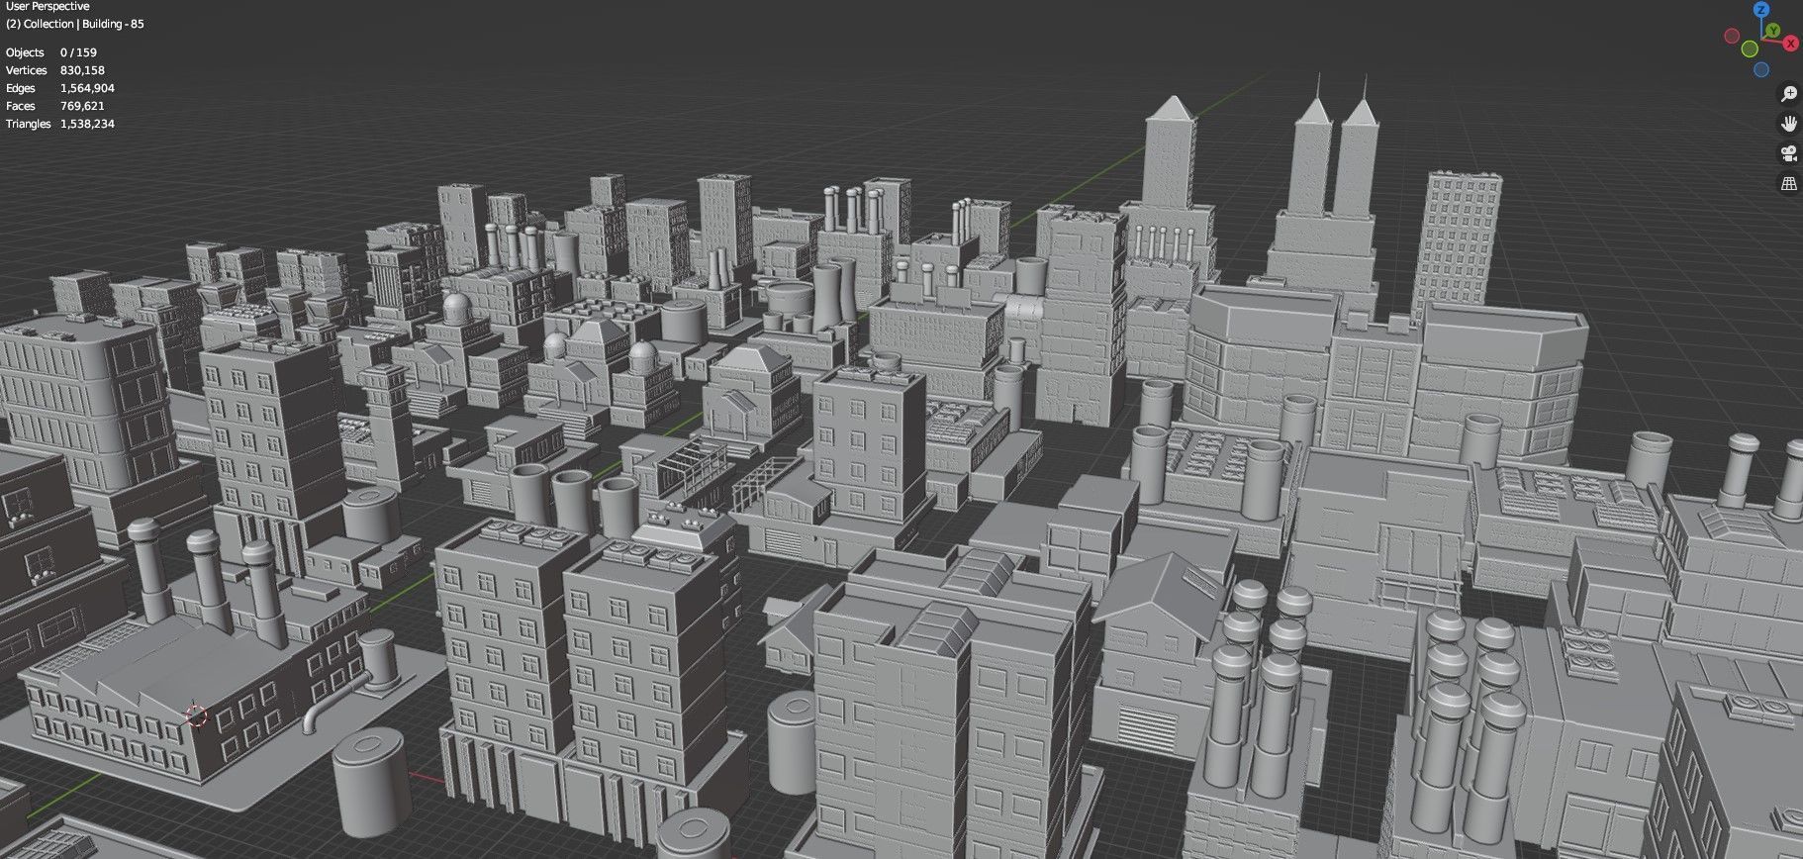The width and height of the screenshot is (1803, 859).
Task: Toggle the camera view icon
Action: [1789, 153]
